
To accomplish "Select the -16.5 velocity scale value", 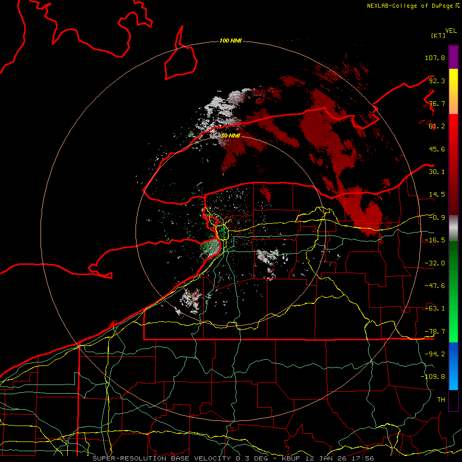I will click(435, 240).
